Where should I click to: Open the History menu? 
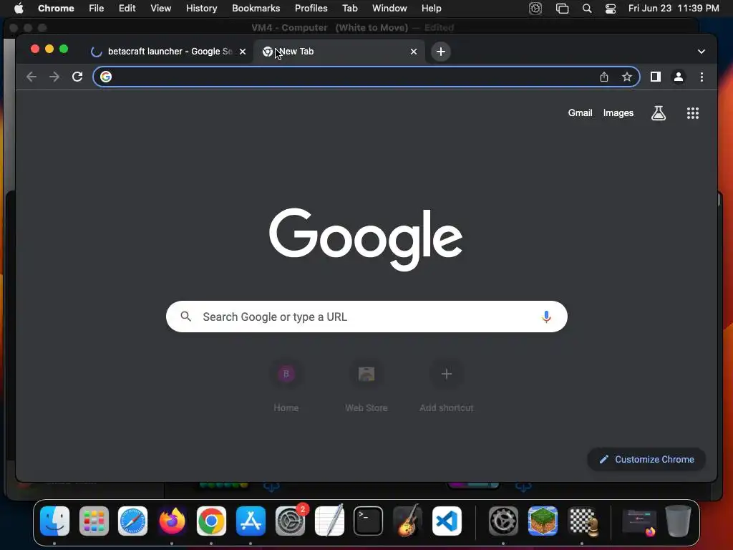[x=201, y=8]
